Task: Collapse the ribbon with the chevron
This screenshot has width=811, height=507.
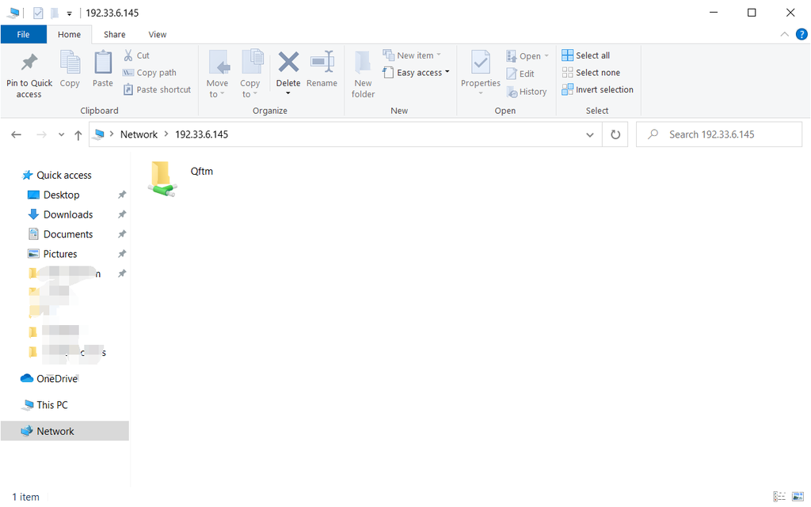Action: pos(785,34)
